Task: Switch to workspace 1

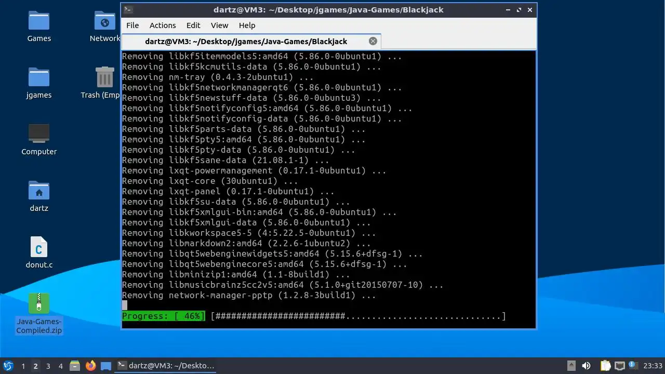Action: [x=23, y=366]
